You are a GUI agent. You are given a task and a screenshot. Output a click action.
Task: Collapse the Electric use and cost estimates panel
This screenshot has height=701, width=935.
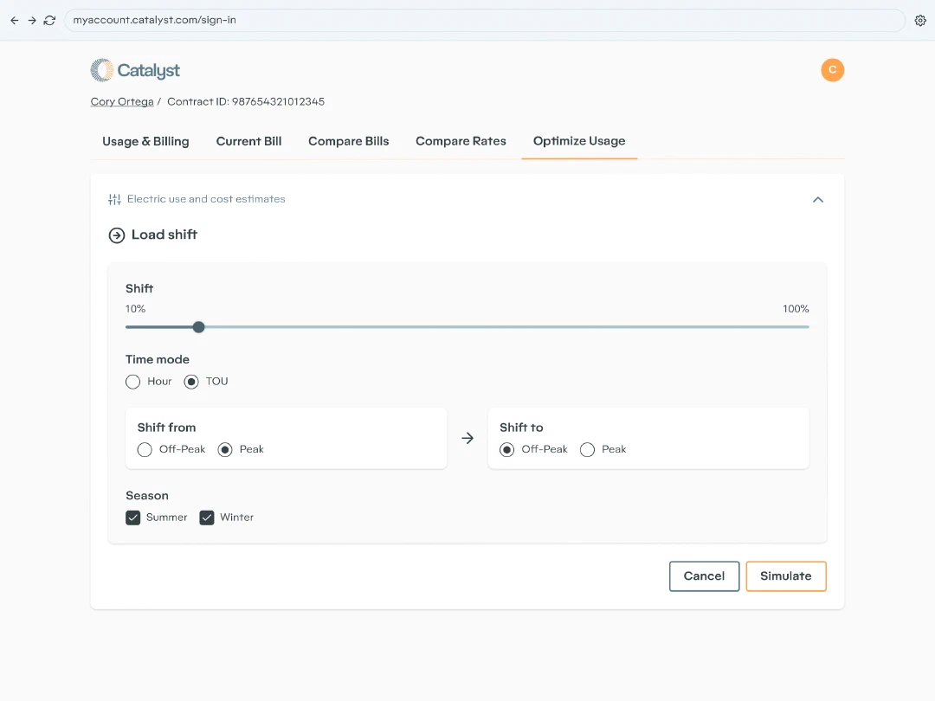(x=818, y=200)
